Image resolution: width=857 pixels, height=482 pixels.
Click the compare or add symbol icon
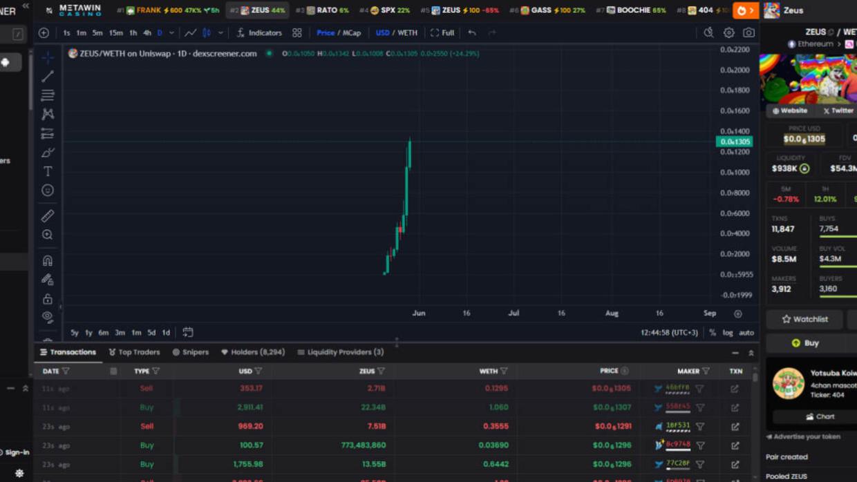[x=44, y=32]
